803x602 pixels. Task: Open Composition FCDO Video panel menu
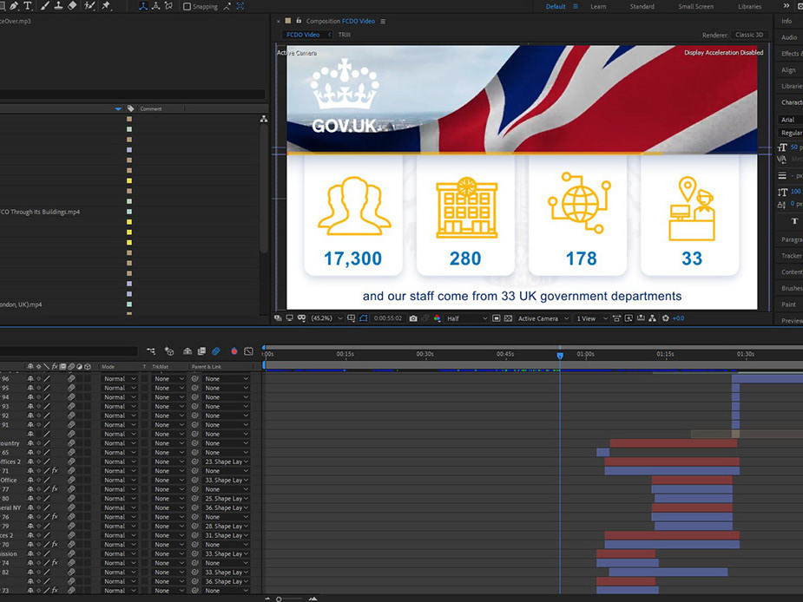tap(383, 22)
